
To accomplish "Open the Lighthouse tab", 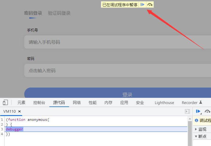I will pyautogui.click(x=164, y=103).
